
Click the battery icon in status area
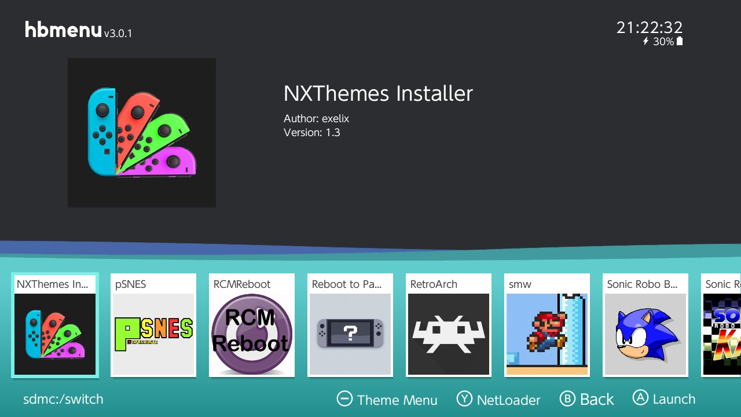pos(680,41)
